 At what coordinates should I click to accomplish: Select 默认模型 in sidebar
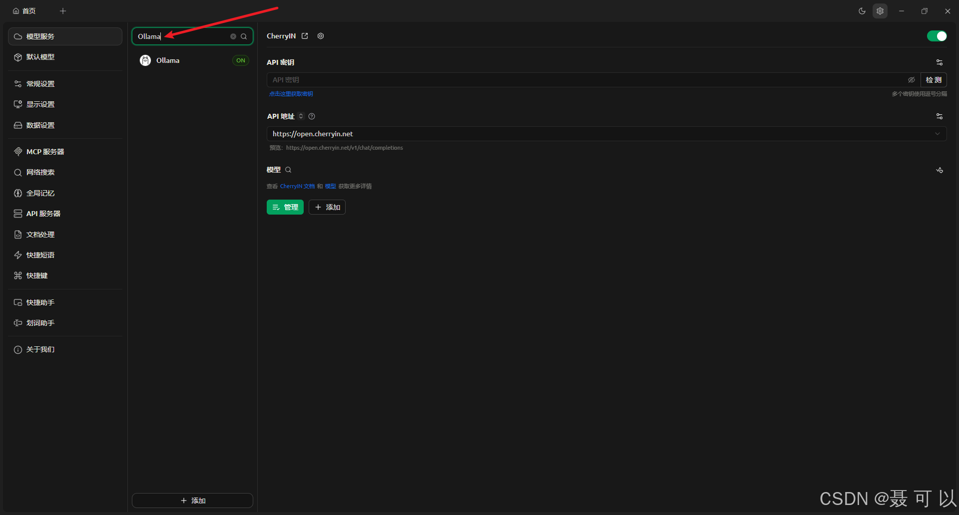click(65, 57)
